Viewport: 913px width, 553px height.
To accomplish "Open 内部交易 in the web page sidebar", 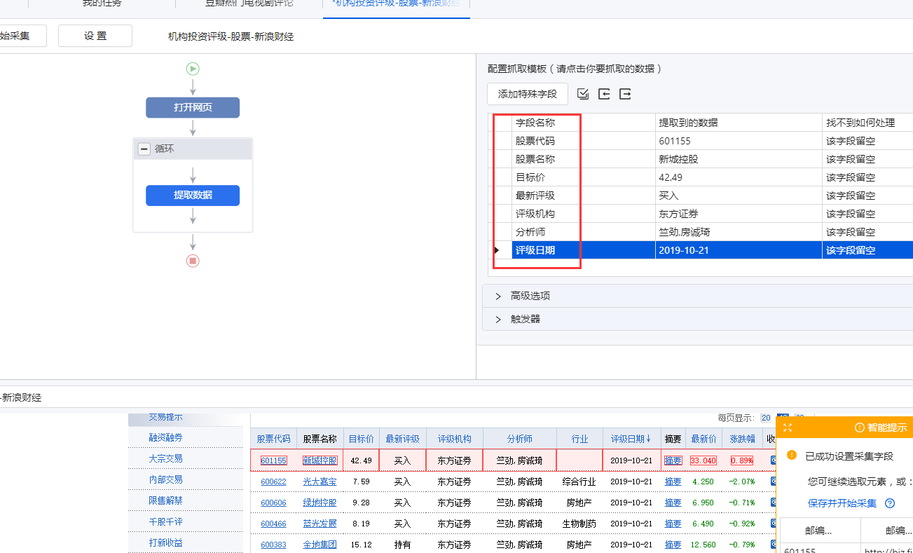I will click(165, 479).
